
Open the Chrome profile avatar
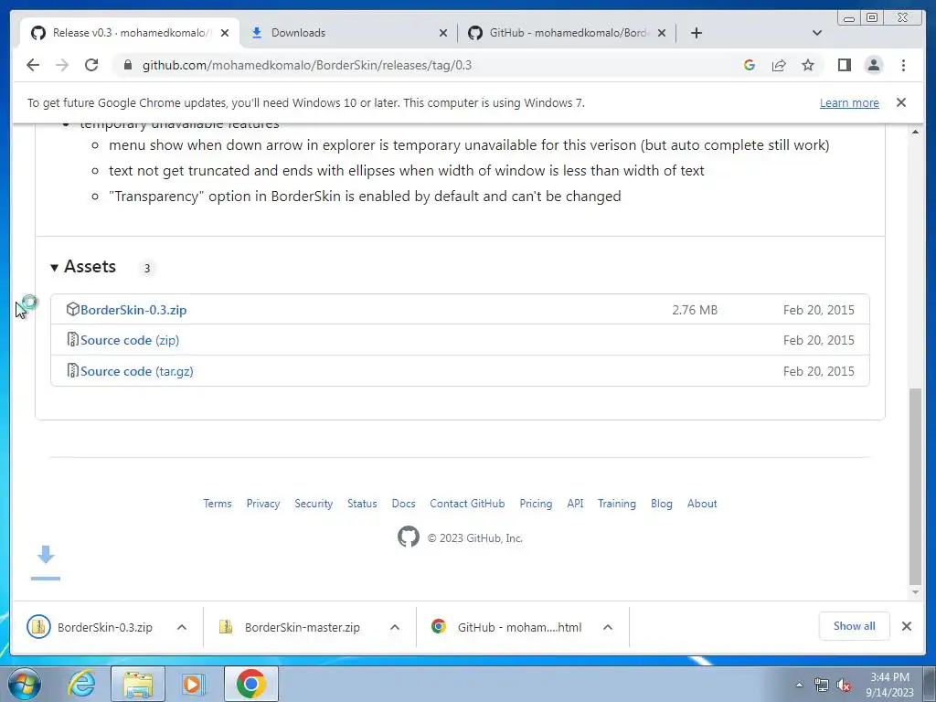click(874, 65)
